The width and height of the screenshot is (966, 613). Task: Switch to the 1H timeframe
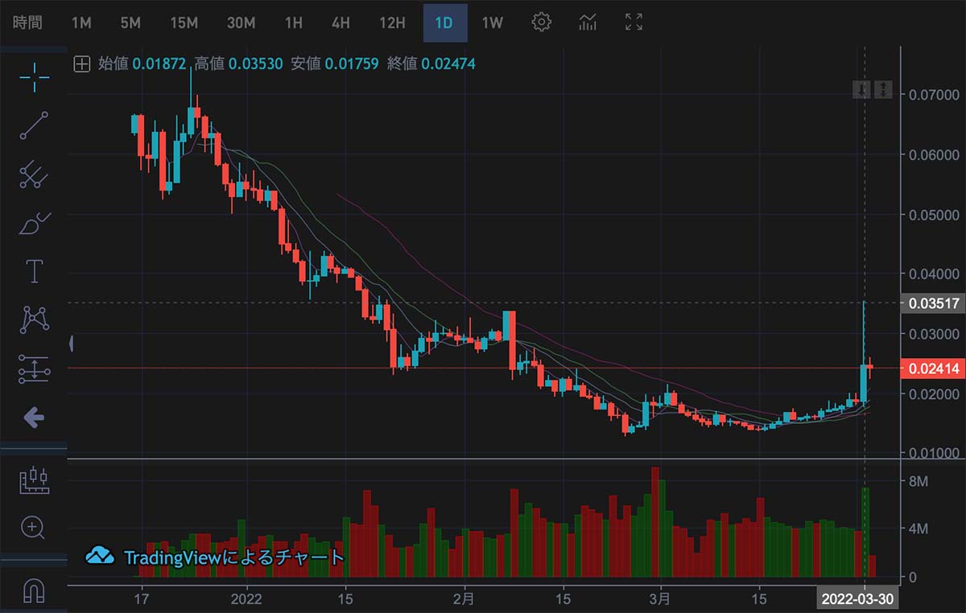pyautogui.click(x=294, y=23)
